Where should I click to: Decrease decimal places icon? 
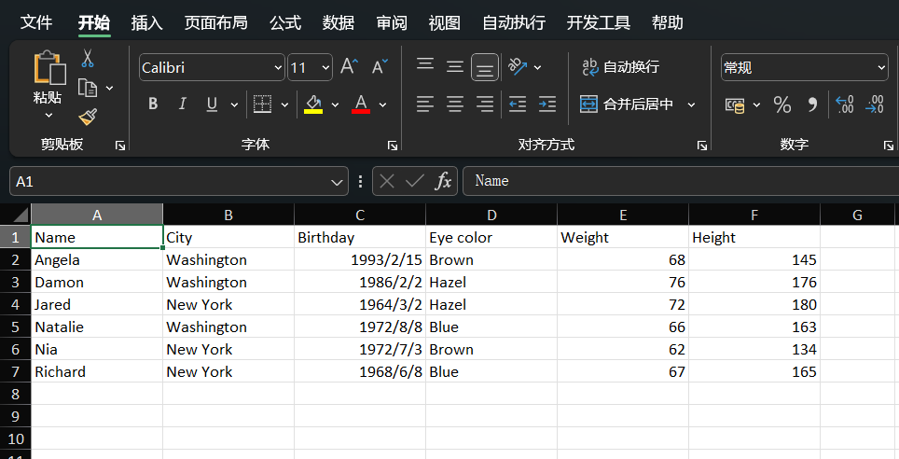(875, 105)
